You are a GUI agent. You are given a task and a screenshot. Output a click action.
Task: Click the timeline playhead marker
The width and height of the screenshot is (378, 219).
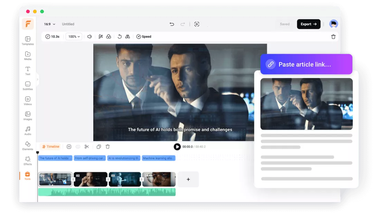click(38, 152)
